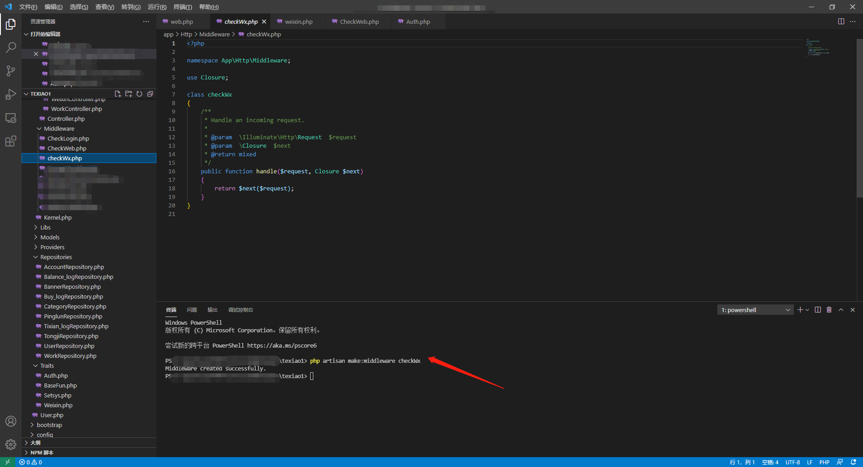
Task: Switch to the Debug Console tab
Action: pyautogui.click(x=240, y=310)
